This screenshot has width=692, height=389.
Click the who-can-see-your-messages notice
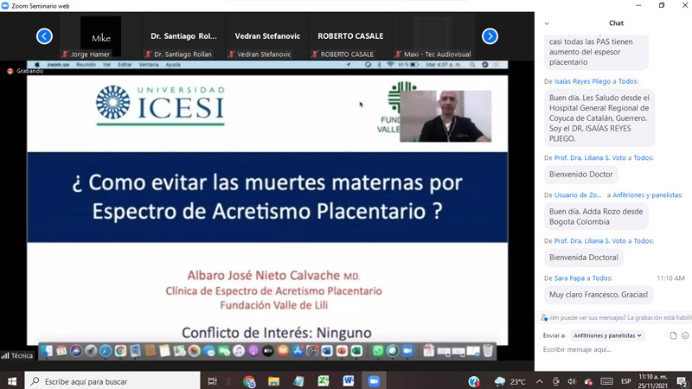click(x=619, y=317)
